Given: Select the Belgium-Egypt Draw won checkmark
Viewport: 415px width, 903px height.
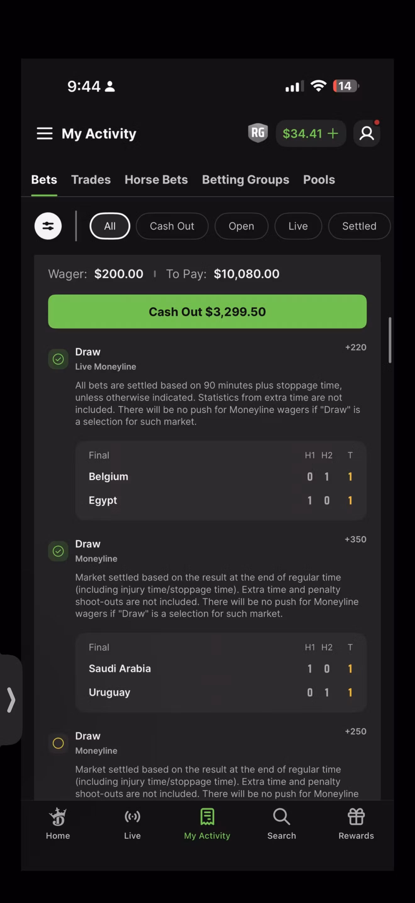Looking at the screenshot, I should pyautogui.click(x=58, y=359).
